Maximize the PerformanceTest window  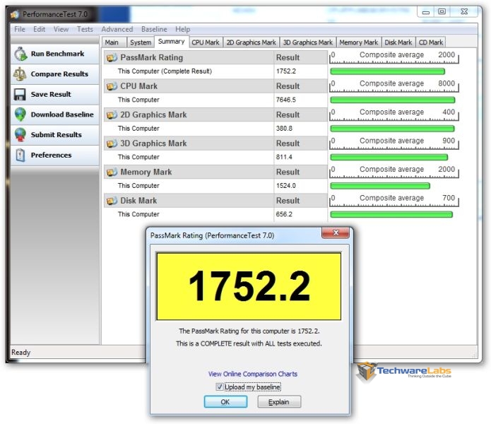click(442, 12)
